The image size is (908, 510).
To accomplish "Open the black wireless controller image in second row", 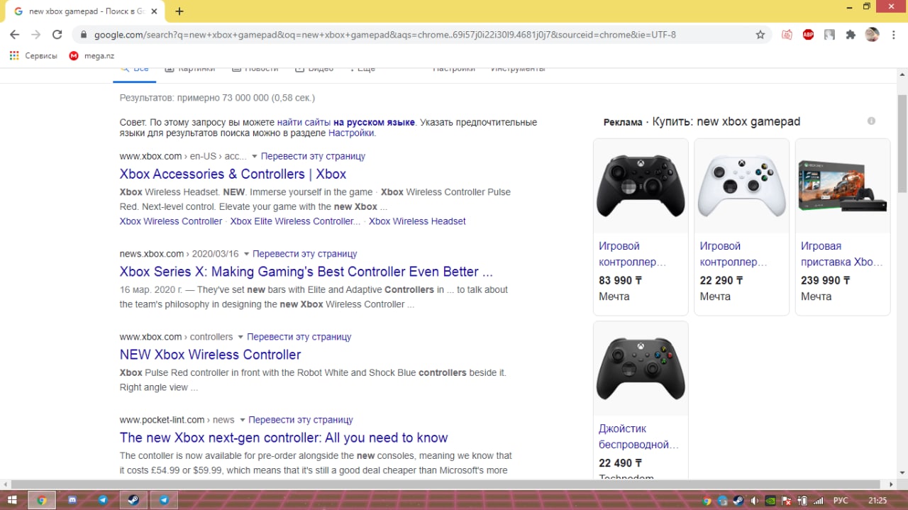I will 641,369.
